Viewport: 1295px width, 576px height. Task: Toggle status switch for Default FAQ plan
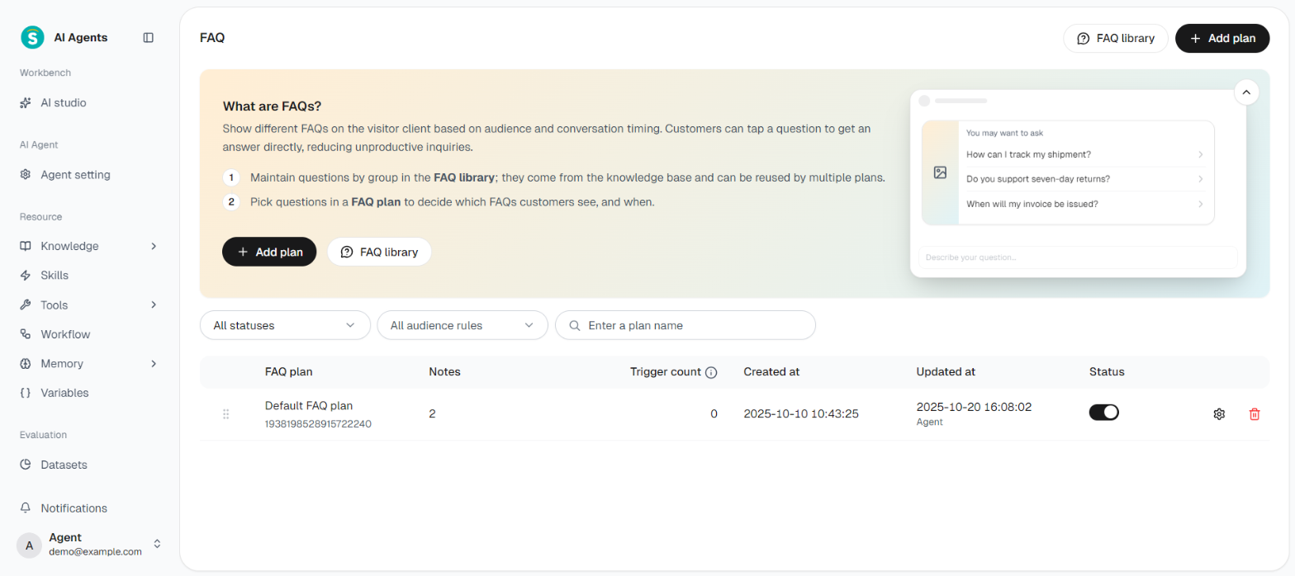(1104, 413)
